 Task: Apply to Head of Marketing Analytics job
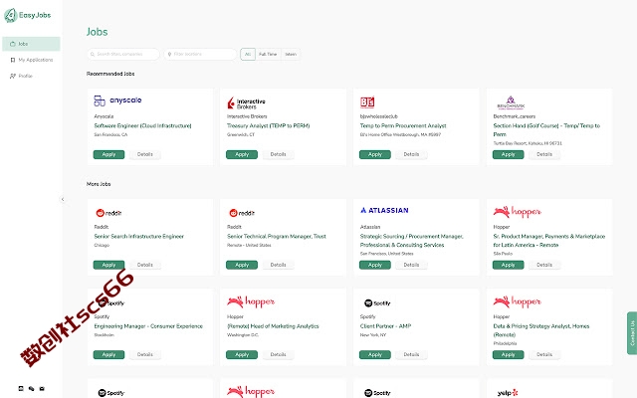[242, 354]
